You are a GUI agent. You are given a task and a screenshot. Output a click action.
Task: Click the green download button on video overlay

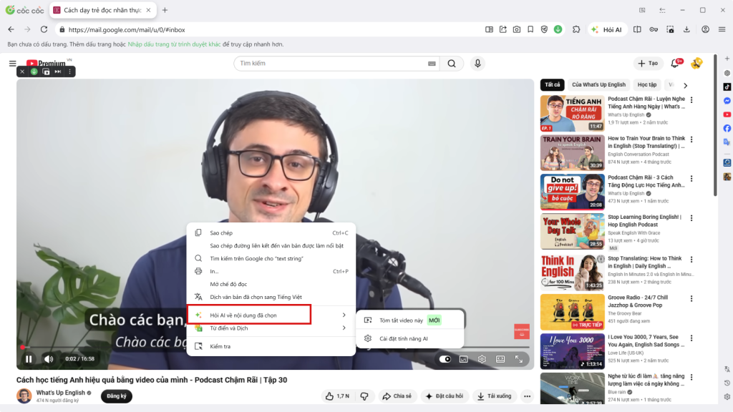pyautogui.click(x=34, y=72)
